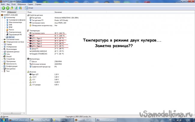Expand the Хранение данных tree branch
Screen dimensions: 195x122
2,52
